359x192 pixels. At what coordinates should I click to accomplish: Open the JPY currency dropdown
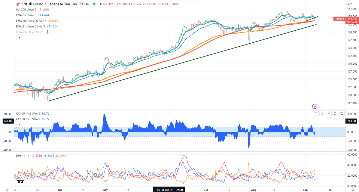352,4
